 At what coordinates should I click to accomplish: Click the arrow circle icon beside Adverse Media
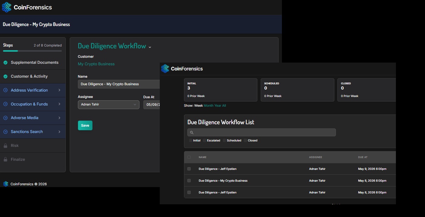pos(5,118)
